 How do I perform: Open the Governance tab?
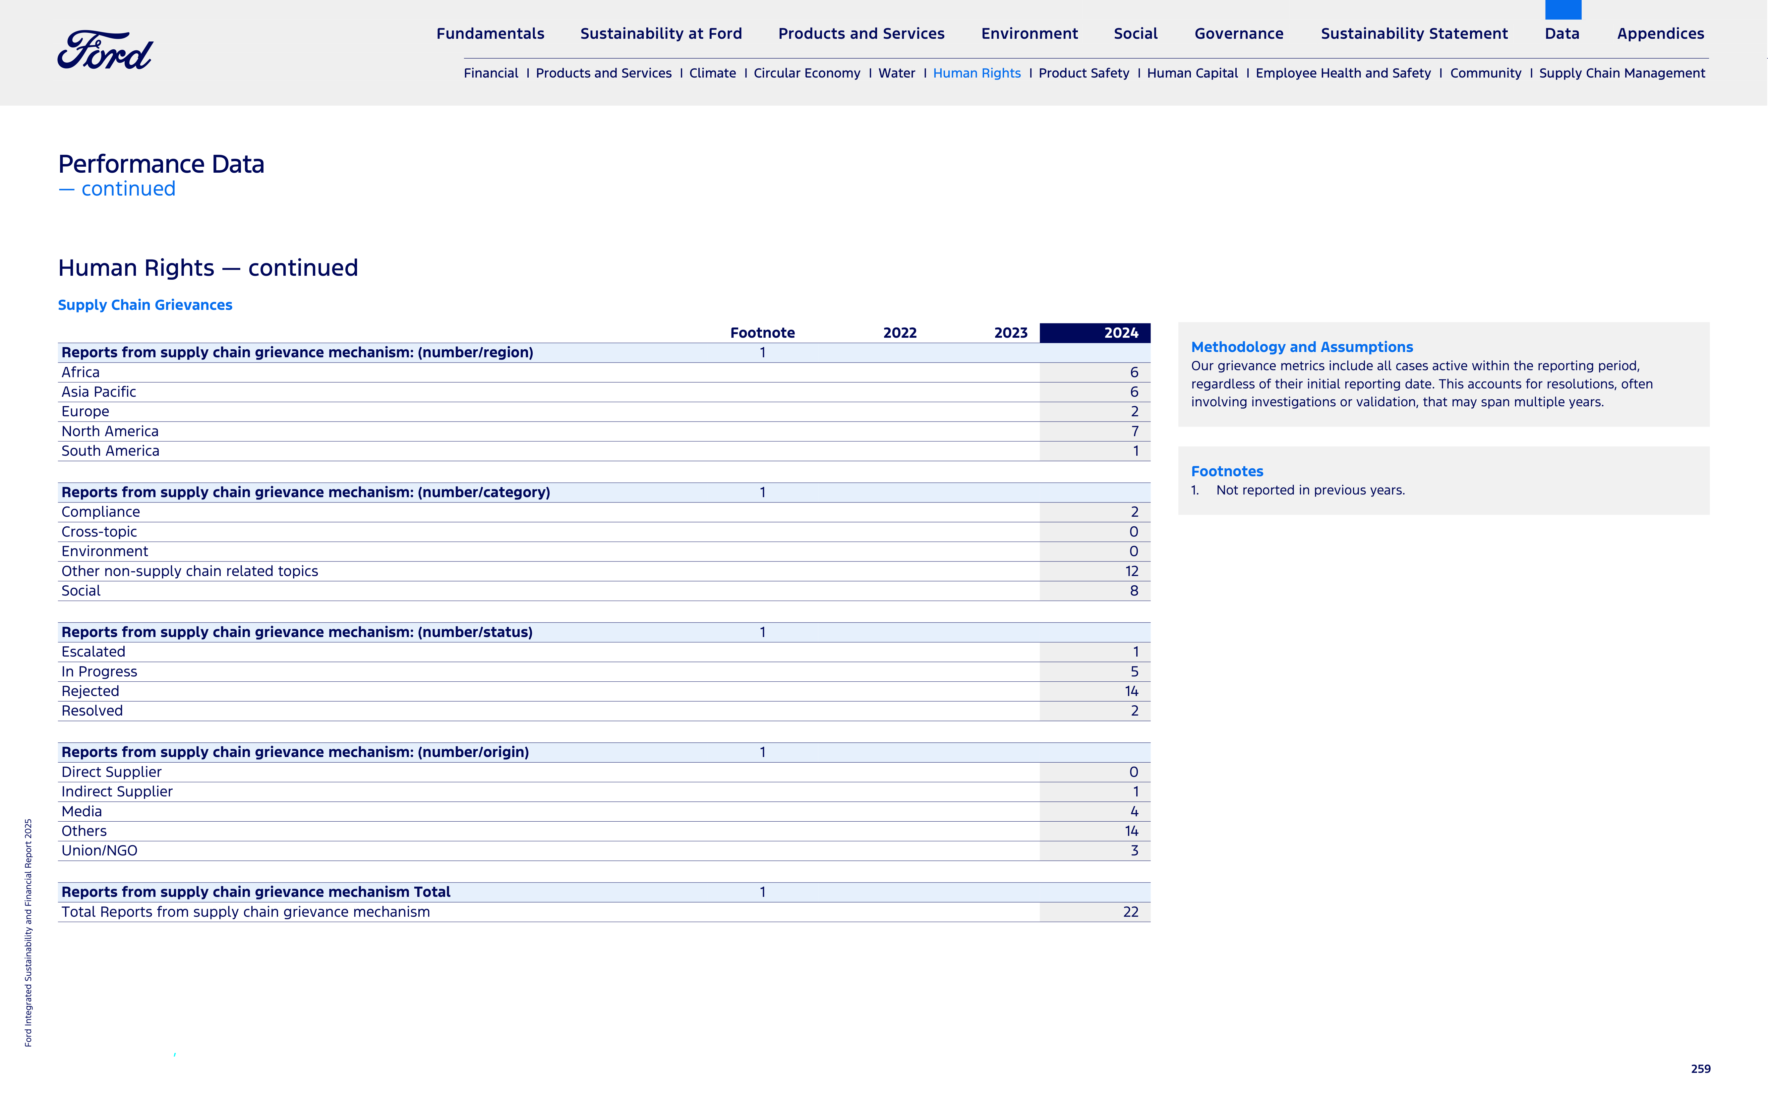1239,33
